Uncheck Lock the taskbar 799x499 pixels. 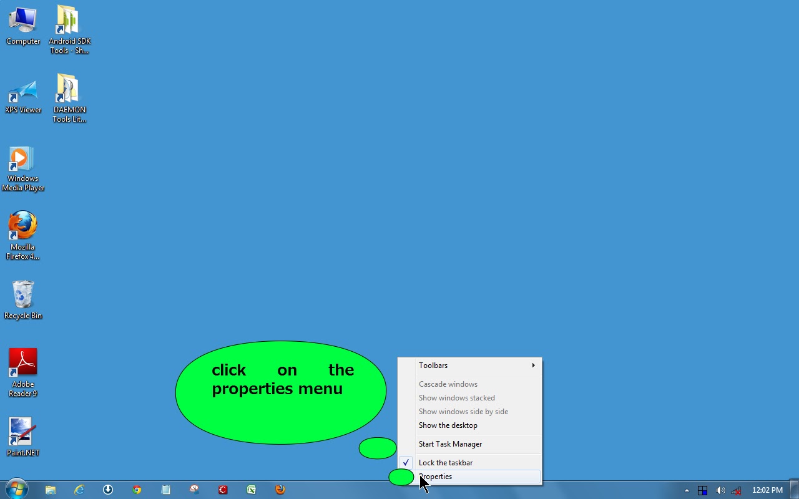pos(445,462)
